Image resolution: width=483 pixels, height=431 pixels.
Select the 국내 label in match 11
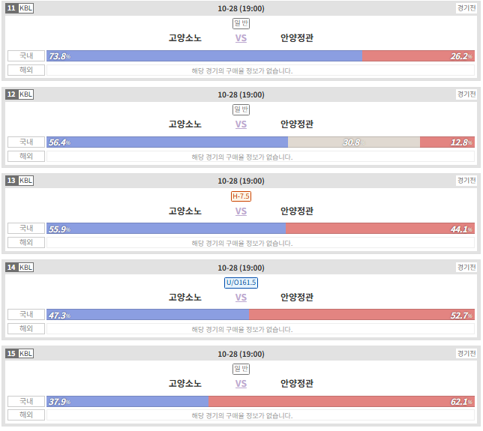coord(26,56)
